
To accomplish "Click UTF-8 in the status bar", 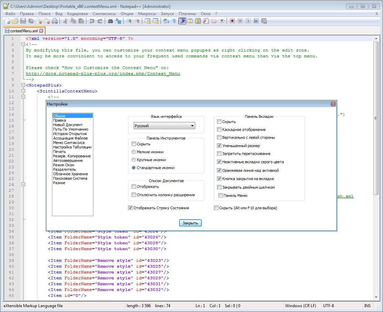I will tap(329, 306).
